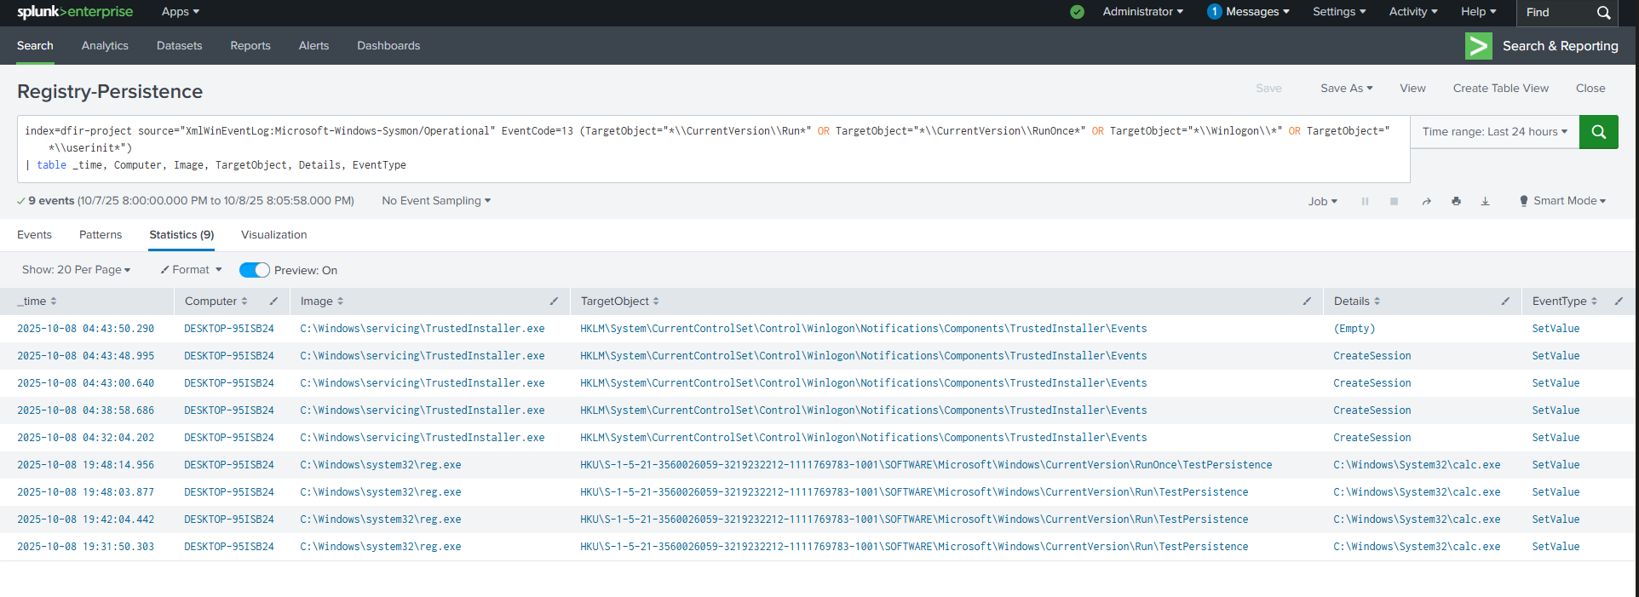
Task: Click reg.exe Image in 19:42:04.442 row
Action: (x=381, y=520)
